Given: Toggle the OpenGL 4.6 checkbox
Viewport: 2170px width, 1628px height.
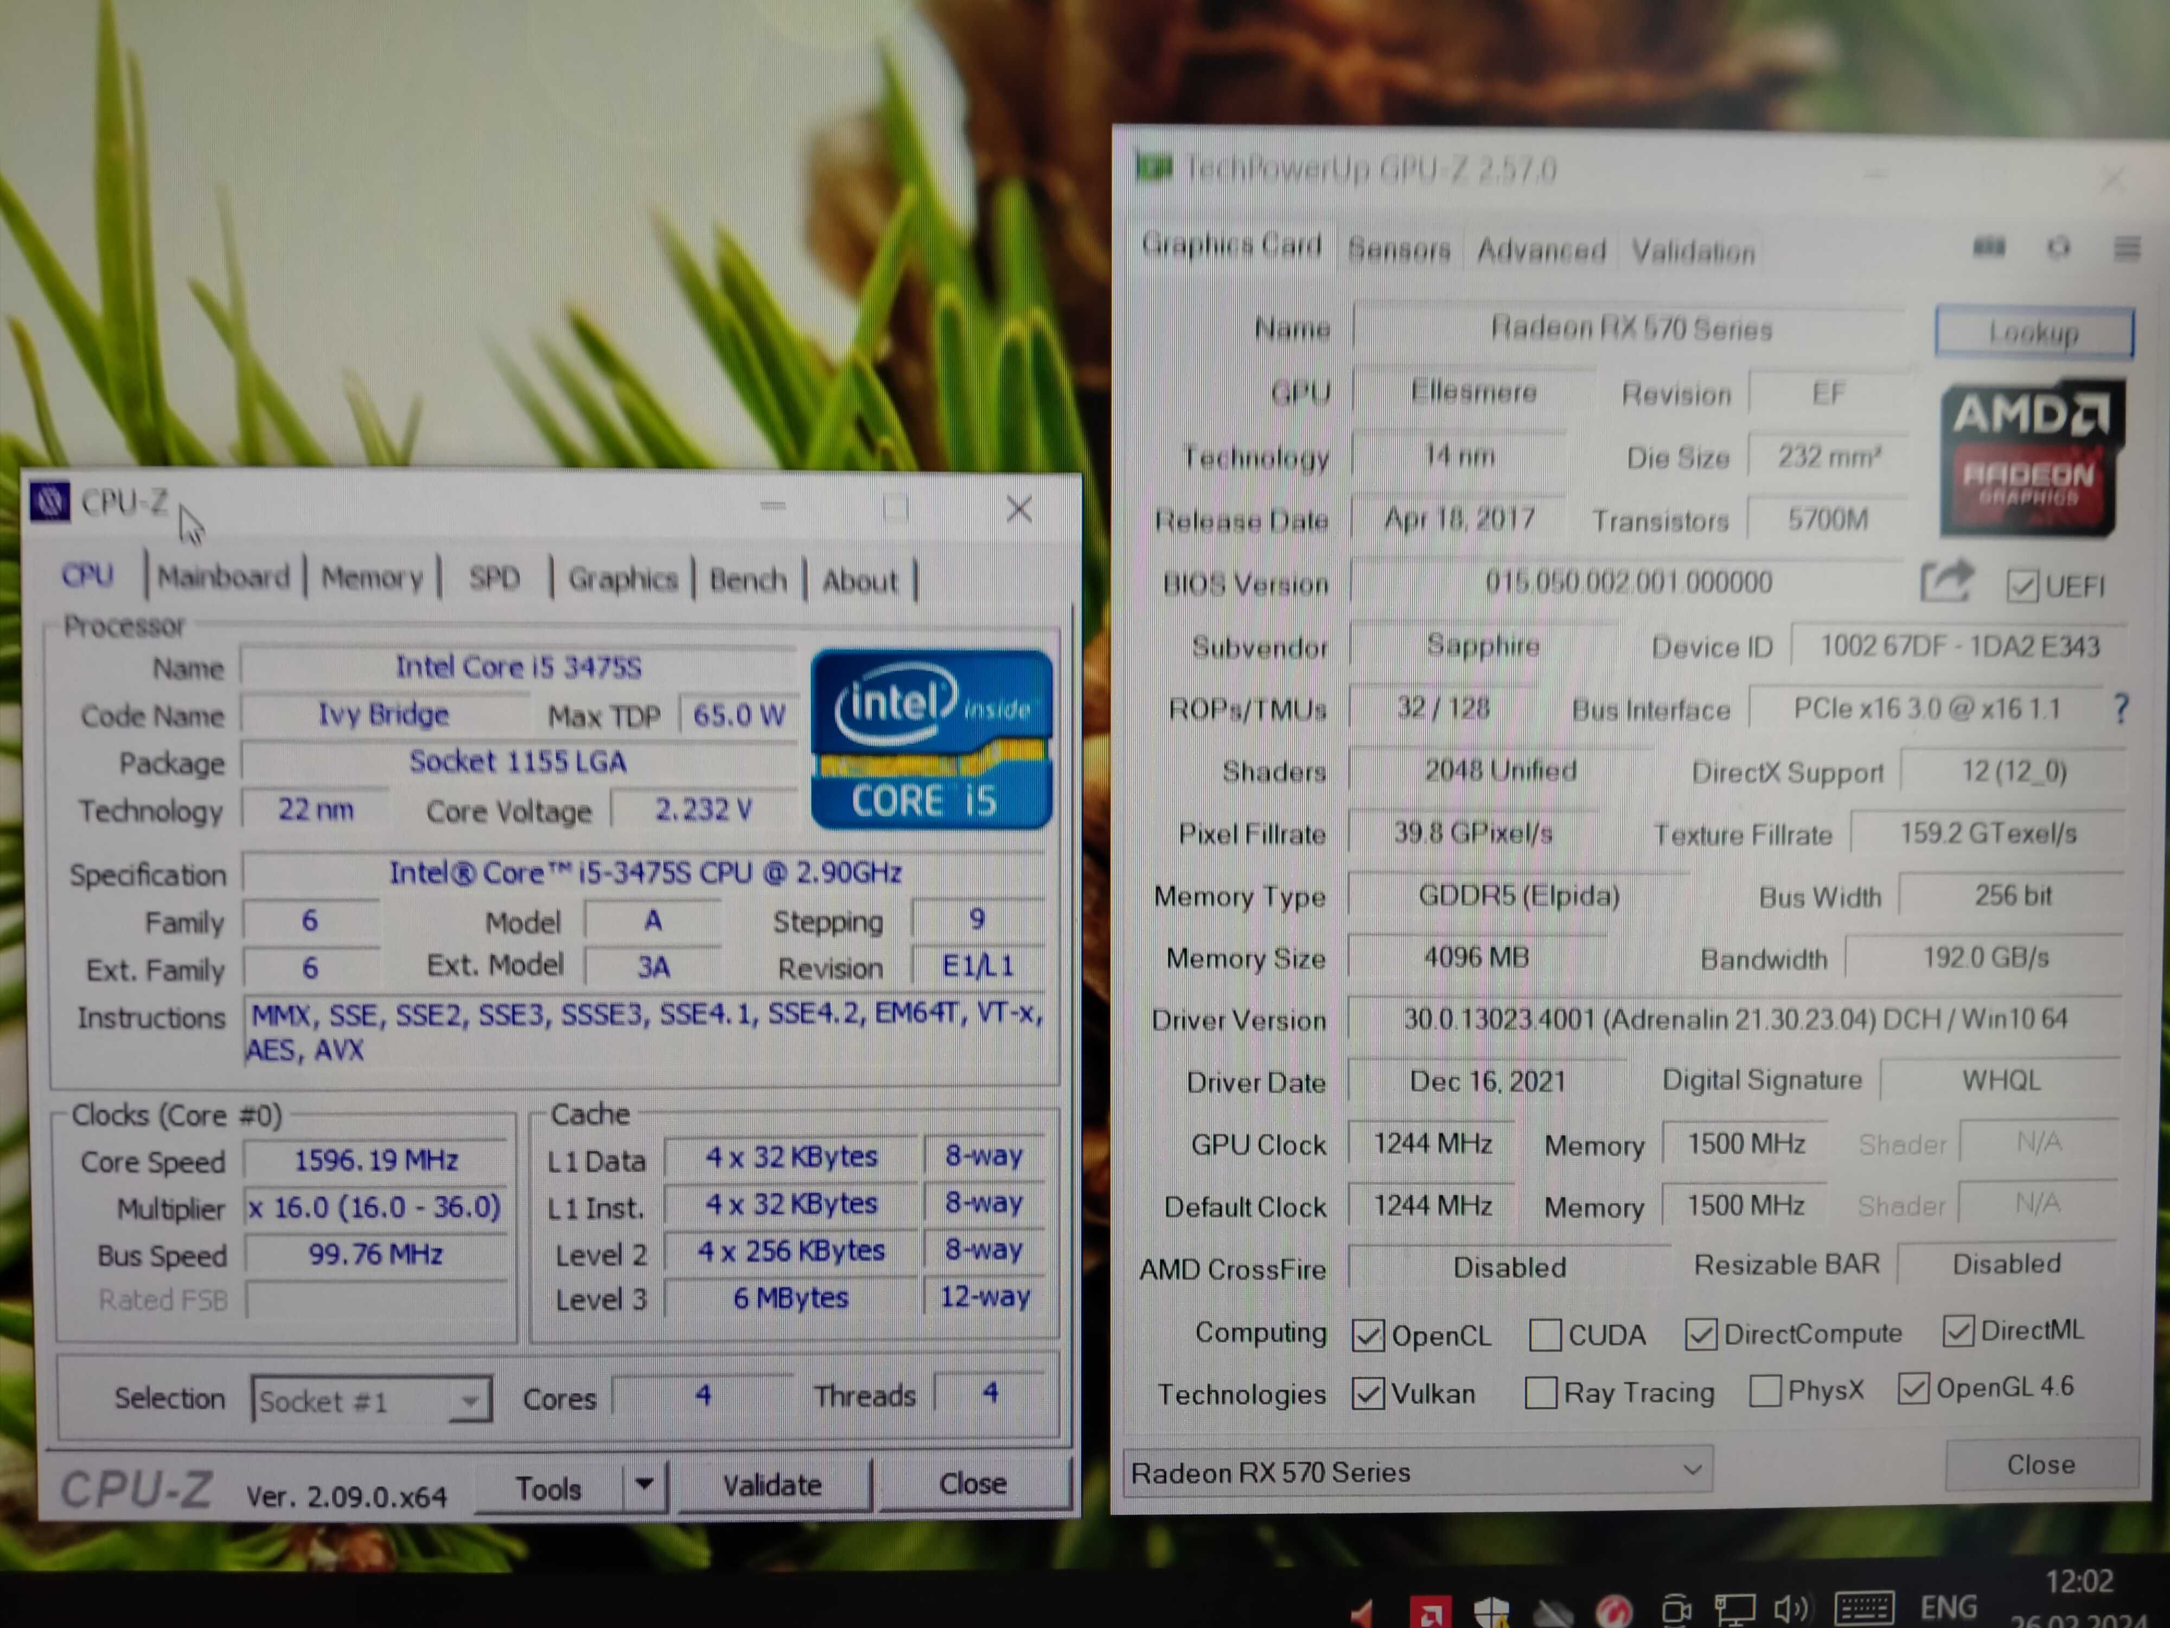Looking at the screenshot, I should coord(1914,1388).
